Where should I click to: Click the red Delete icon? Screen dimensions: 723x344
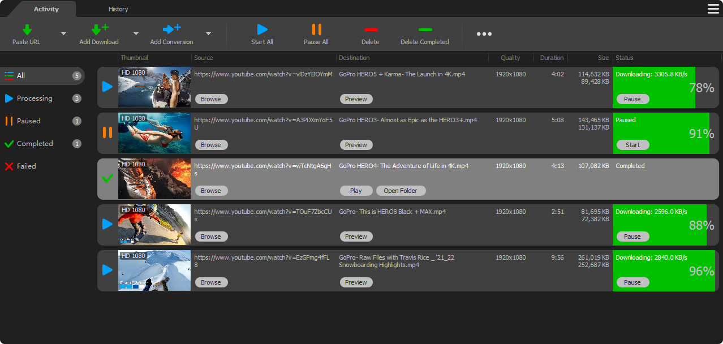click(x=371, y=29)
